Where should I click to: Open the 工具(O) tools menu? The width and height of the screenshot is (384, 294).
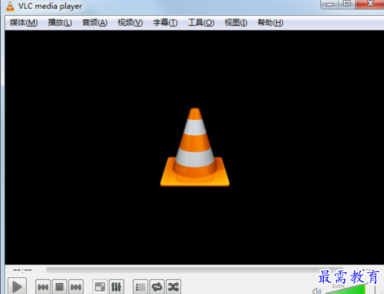tap(201, 23)
